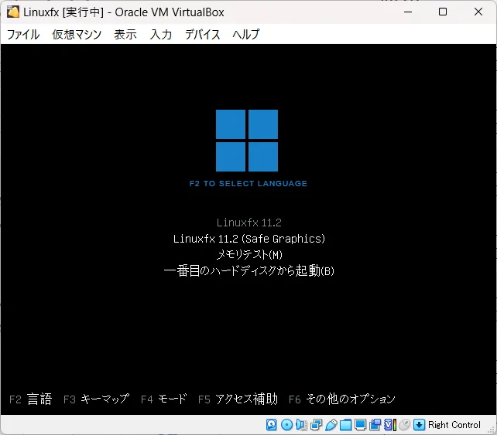Image resolution: width=497 pixels, height=435 pixels.
Task: Click the Right Control host key label
Action: coord(454,424)
